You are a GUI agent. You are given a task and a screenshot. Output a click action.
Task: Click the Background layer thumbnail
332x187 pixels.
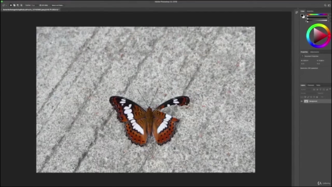(306, 101)
